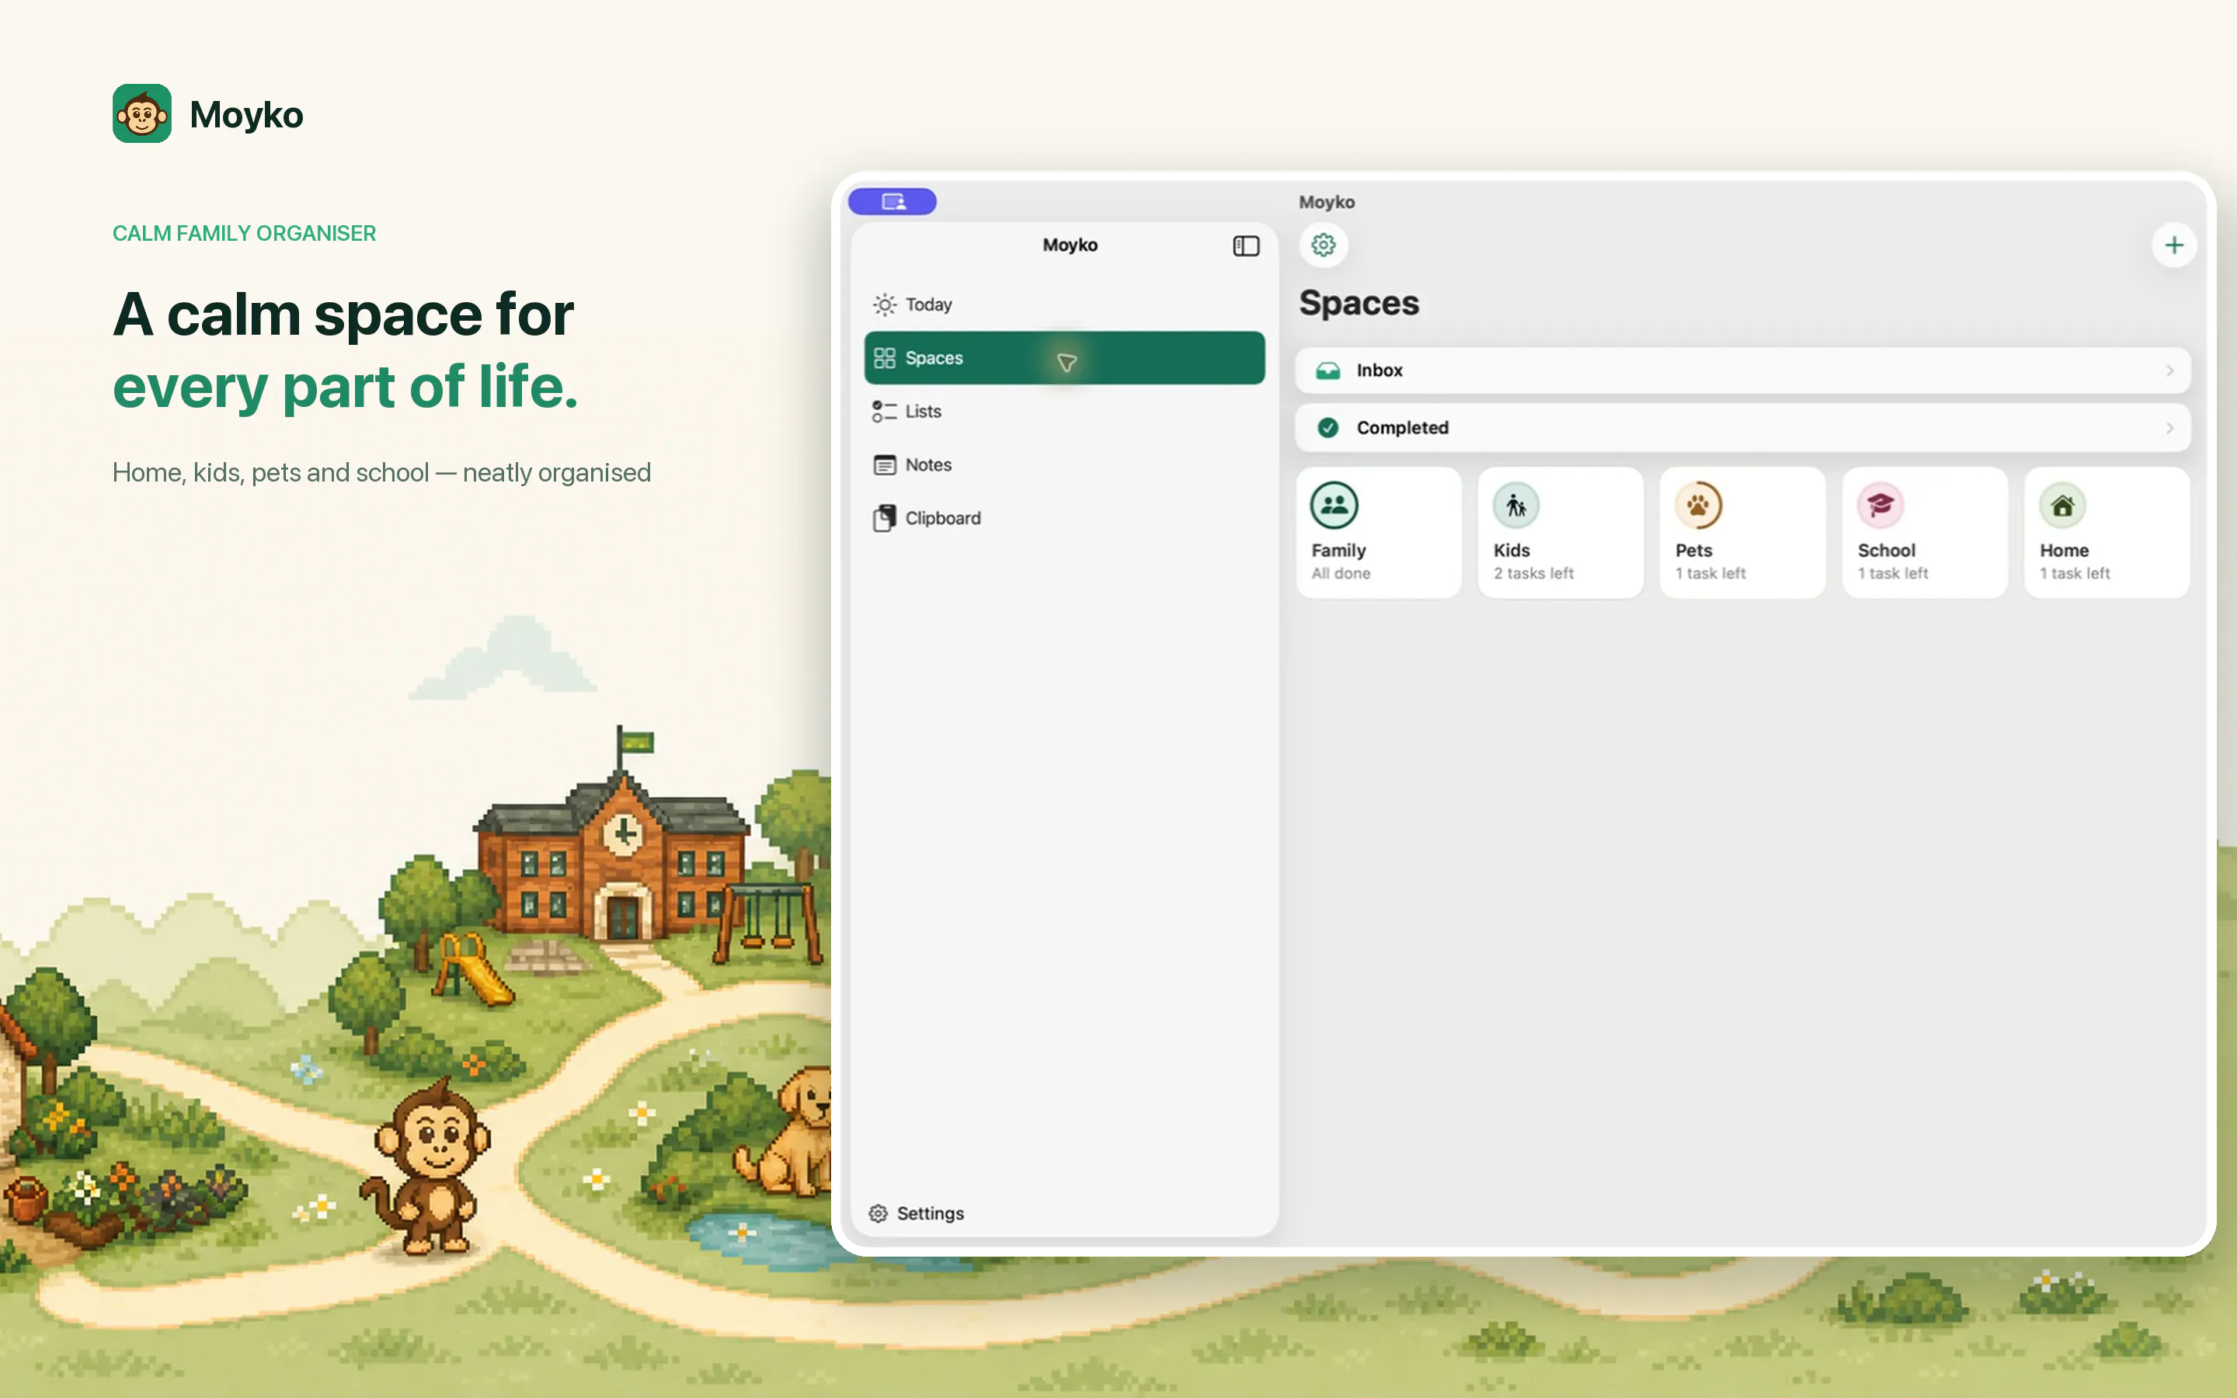Open the Home house icon
The width and height of the screenshot is (2237, 1398).
(x=2062, y=506)
